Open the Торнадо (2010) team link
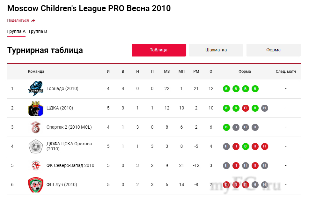This screenshot has width=316, height=203. coord(62,88)
